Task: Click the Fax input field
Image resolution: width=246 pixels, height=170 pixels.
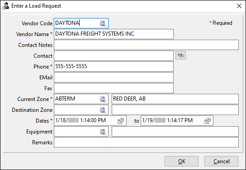Action: point(114,88)
